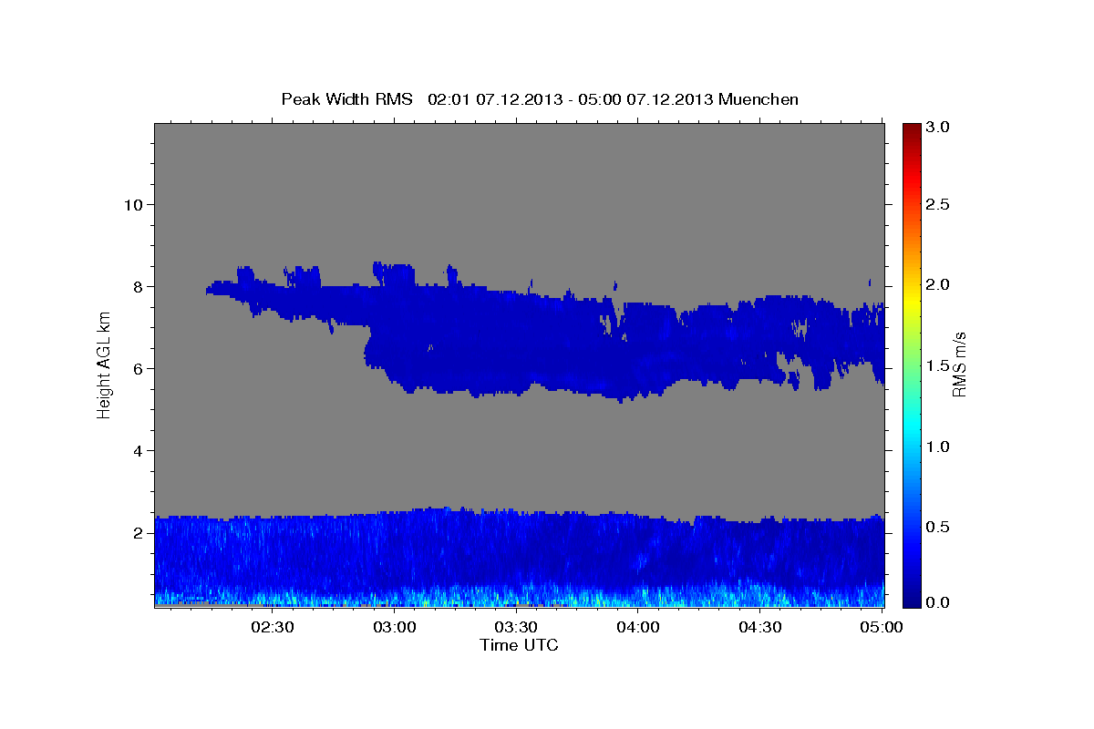Click the 'Muenchen' location in the title
The width and height of the screenshot is (1094, 729).
pyautogui.click(x=759, y=99)
